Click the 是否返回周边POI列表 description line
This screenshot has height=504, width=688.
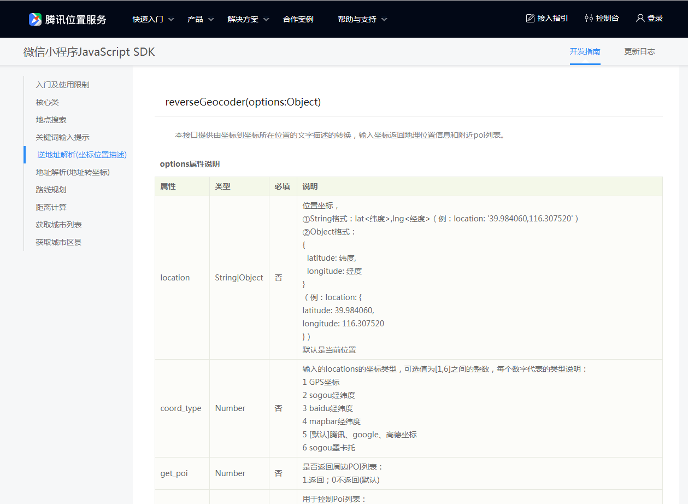click(x=343, y=467)
